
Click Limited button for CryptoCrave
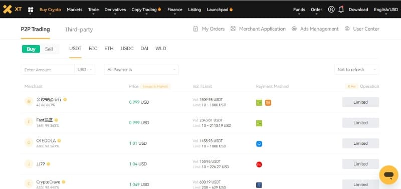(360, 184)
